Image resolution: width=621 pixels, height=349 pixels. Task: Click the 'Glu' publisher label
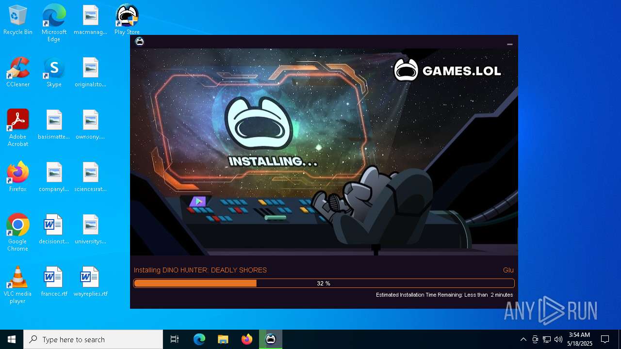pyautogui.click(x=508, y=270)
